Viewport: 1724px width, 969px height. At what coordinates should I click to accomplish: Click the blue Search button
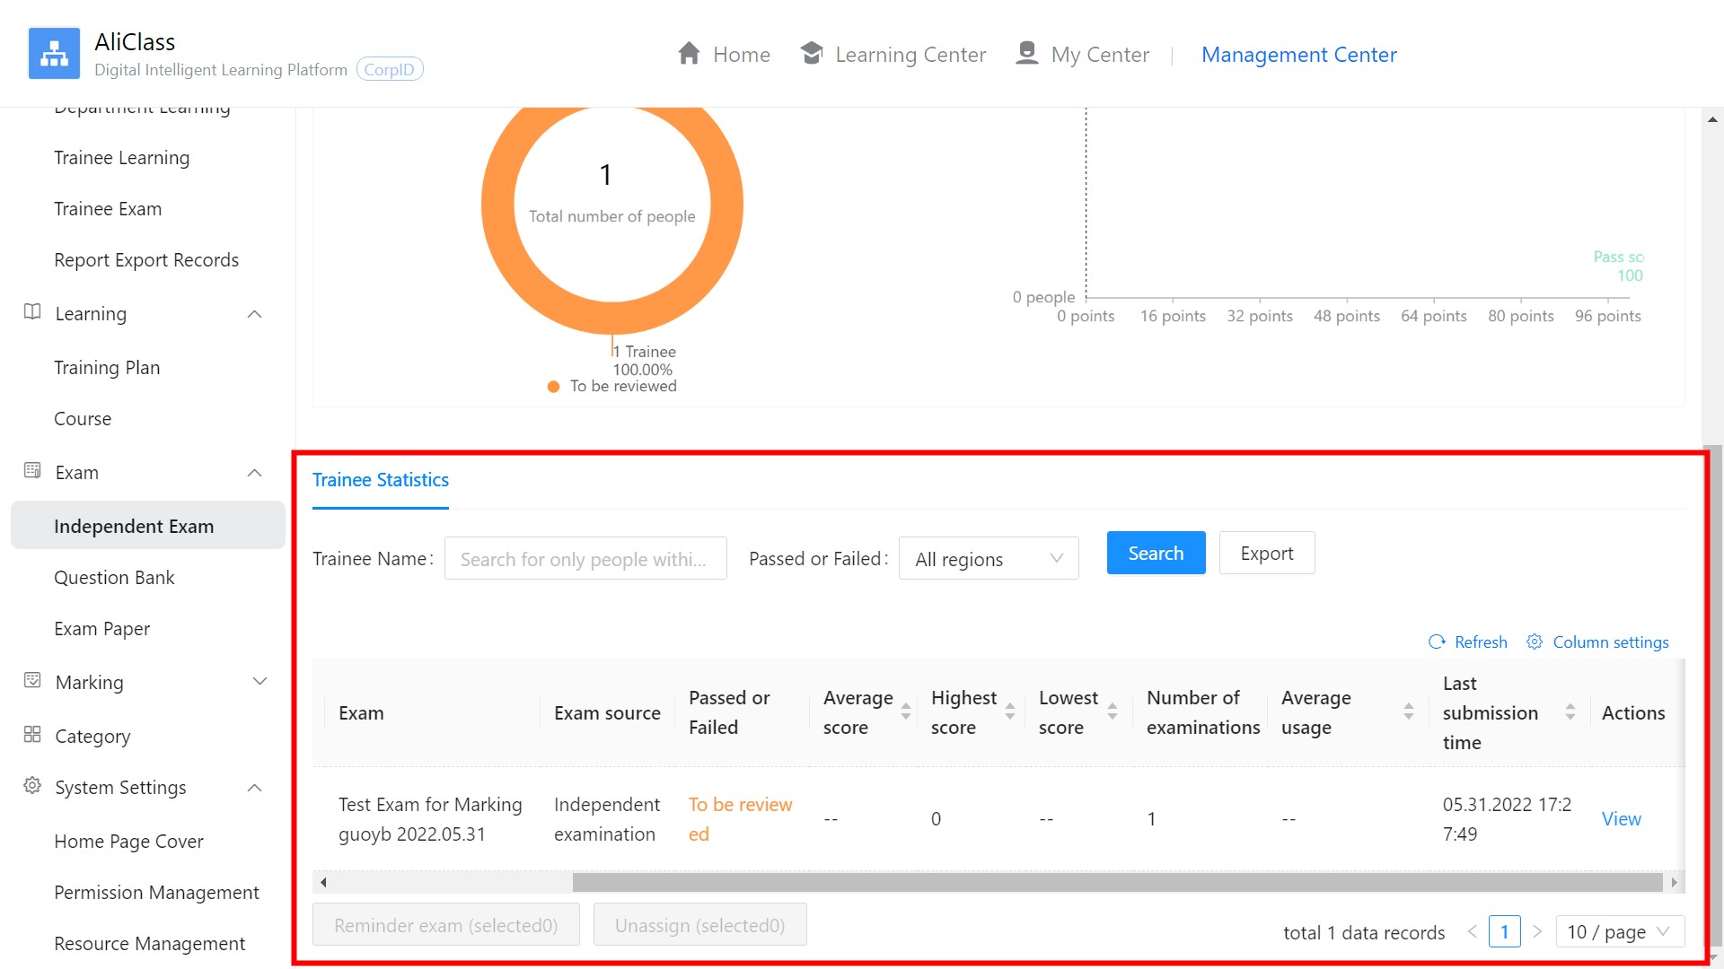pyautogui.click(x=1156, y=553)
